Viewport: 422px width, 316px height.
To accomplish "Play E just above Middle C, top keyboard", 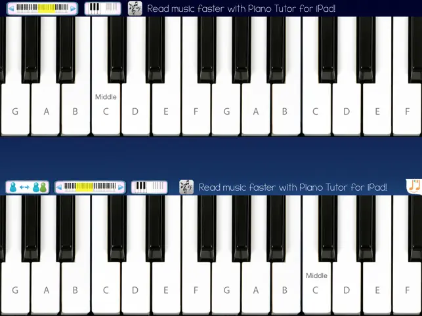I will (x=166, y=111).
